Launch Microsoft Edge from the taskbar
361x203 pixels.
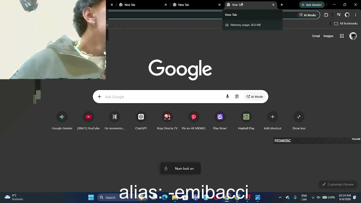click(x=164, y=197)
